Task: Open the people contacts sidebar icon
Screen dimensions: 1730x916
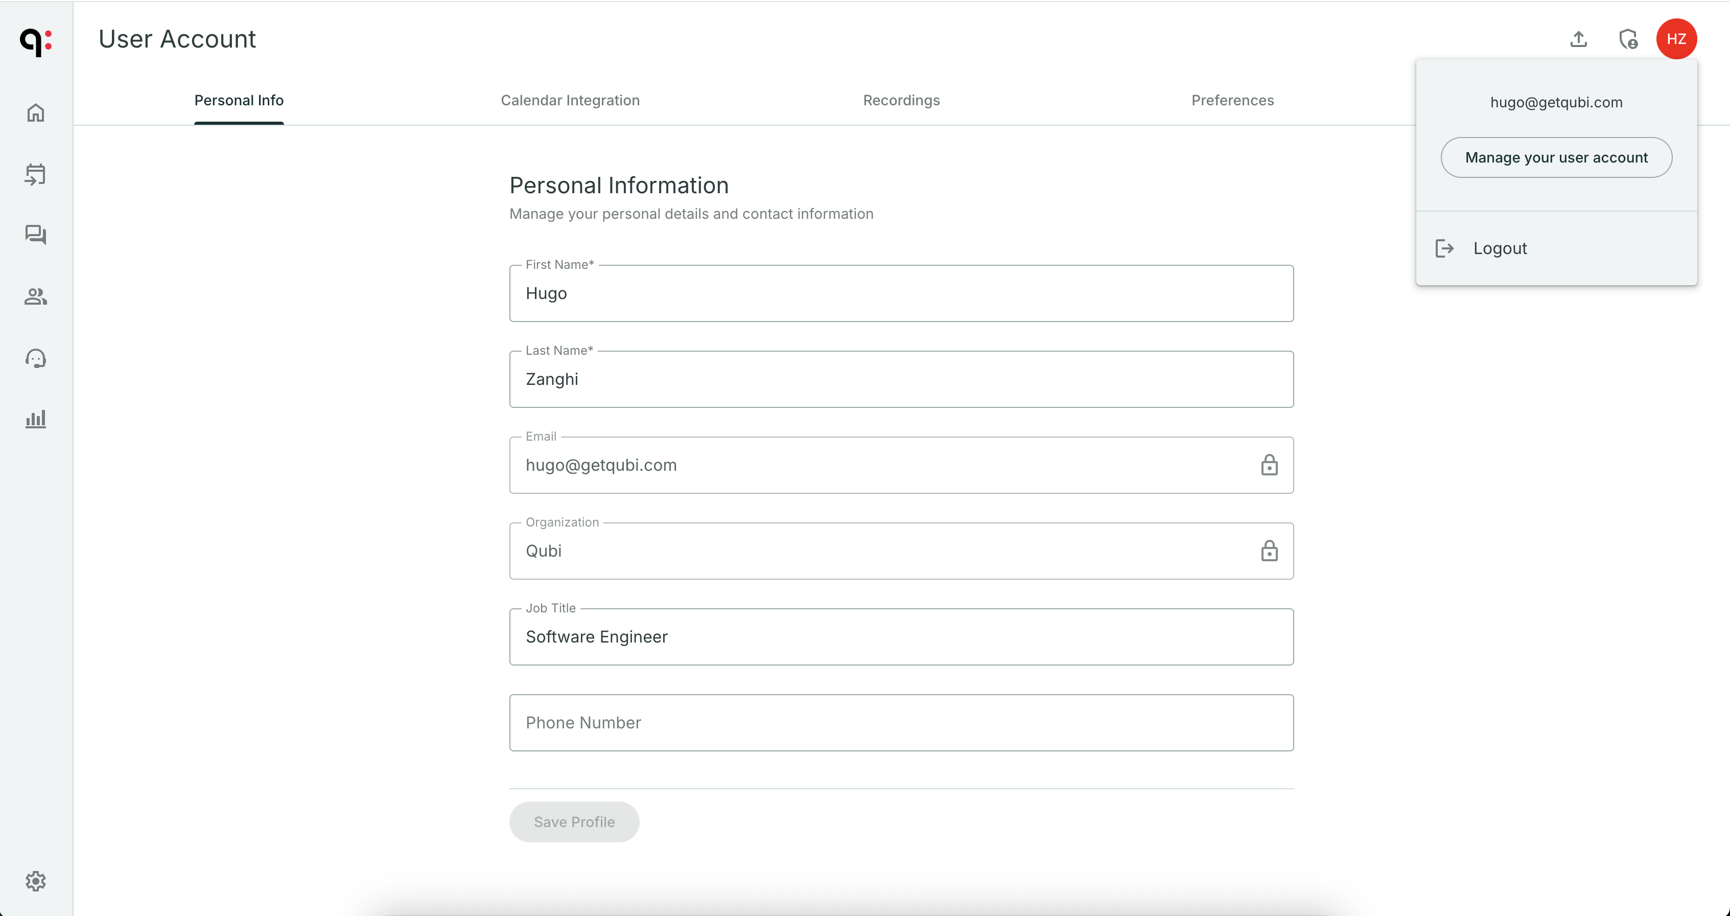Action: coord(36,296)
